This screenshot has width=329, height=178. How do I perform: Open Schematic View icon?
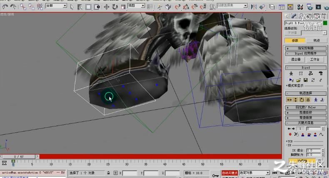click(290, 7)
